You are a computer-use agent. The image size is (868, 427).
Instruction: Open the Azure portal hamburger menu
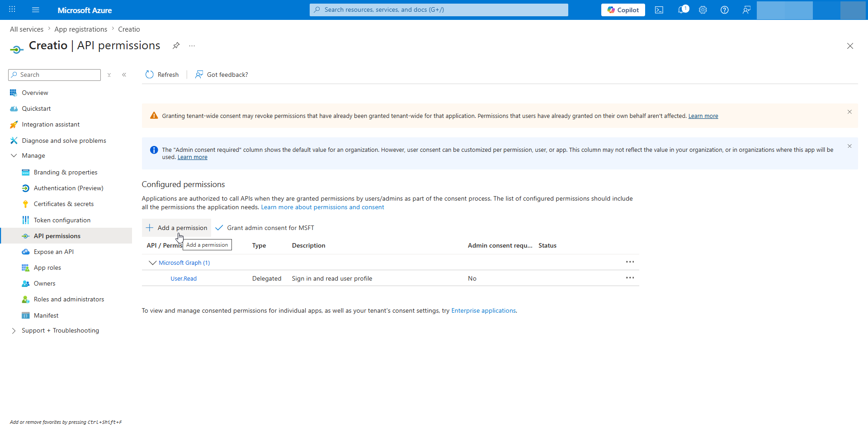tap(36, 10)
